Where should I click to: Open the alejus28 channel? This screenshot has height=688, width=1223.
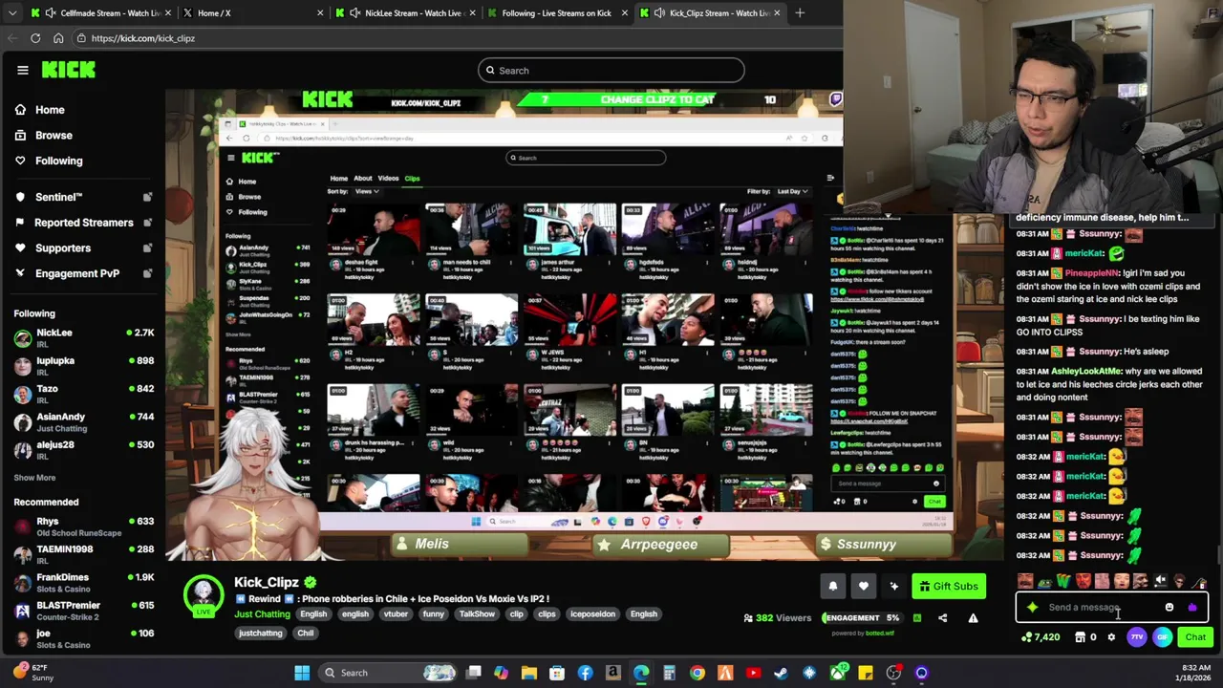[x=83, y=450]
